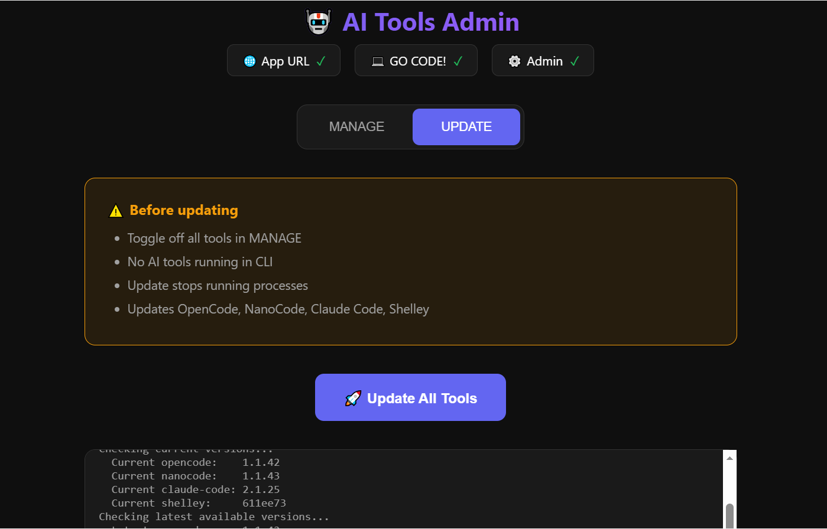
Task: Click the green checkmark next to Admin
Action: (x=574, y=60)
